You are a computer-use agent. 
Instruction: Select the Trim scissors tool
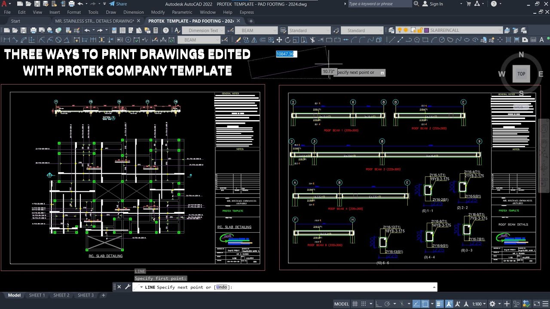312,40
